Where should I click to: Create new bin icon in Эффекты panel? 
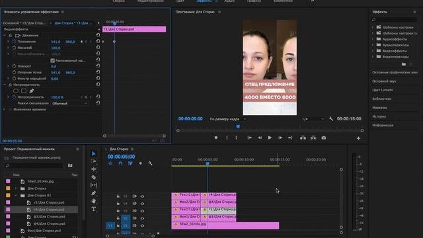(404, 64)
